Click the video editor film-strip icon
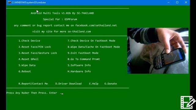Screen dimensions: 196x110 (x=188, y=102)
